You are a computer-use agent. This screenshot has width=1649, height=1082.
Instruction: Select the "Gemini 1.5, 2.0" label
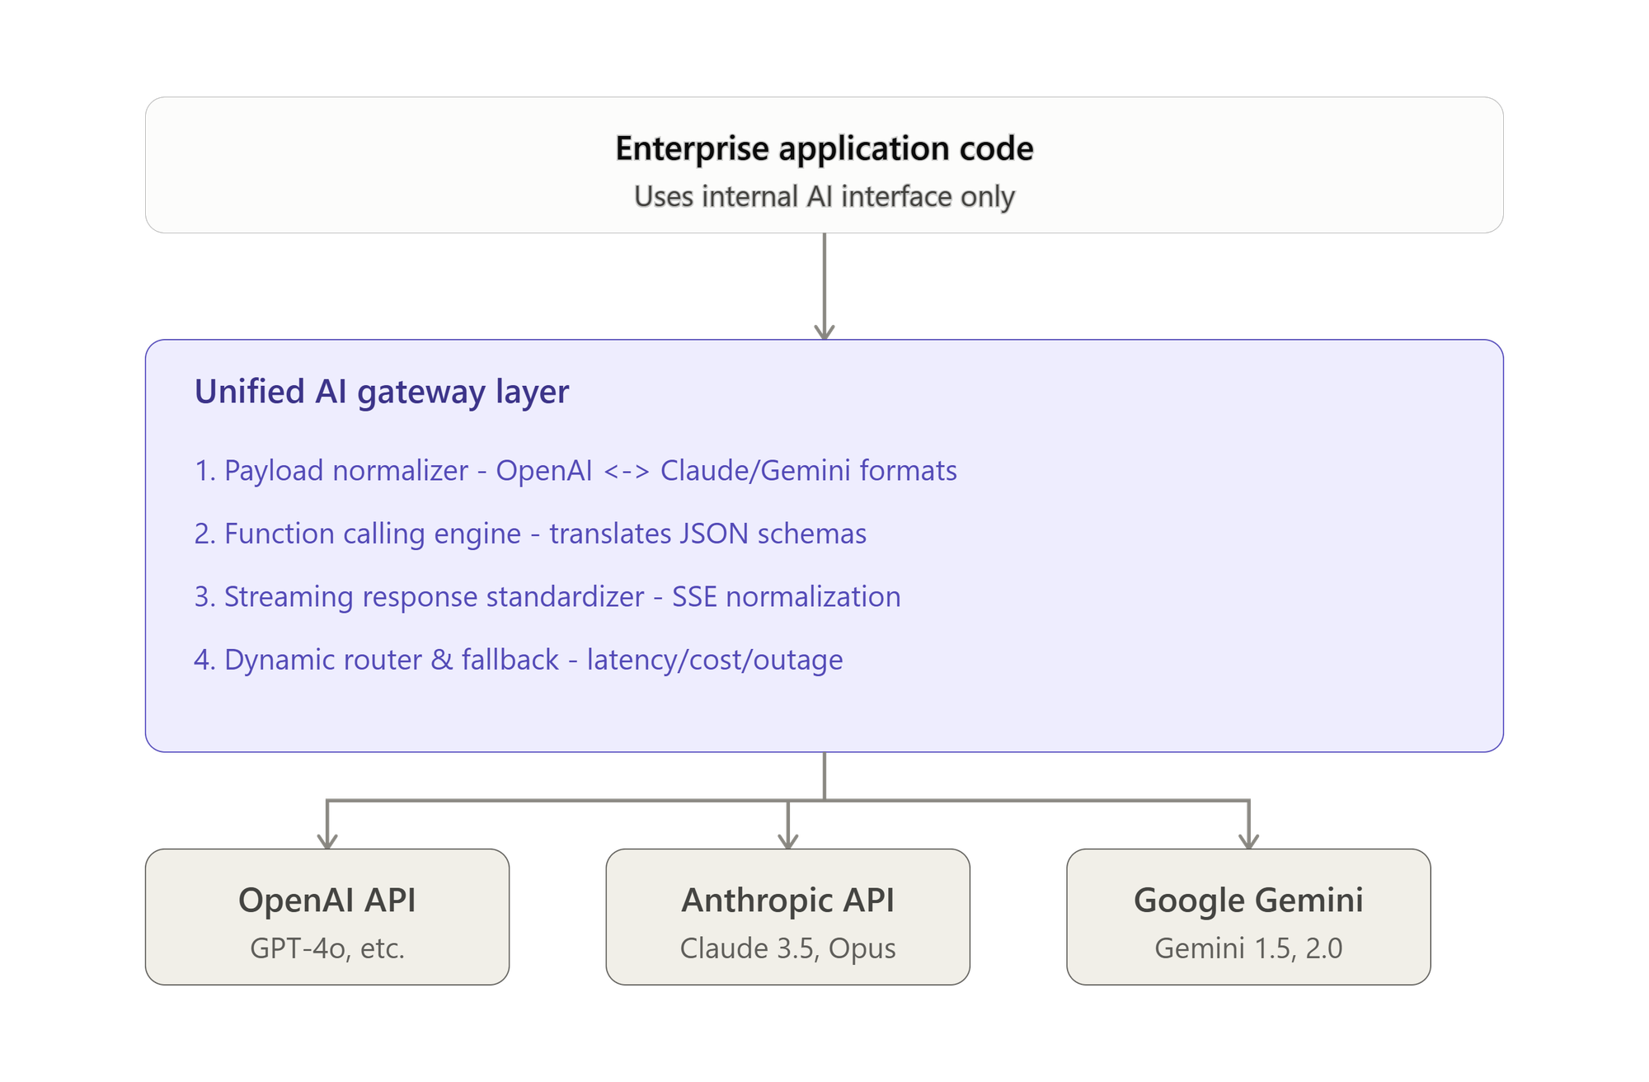tap(1248, 948)
